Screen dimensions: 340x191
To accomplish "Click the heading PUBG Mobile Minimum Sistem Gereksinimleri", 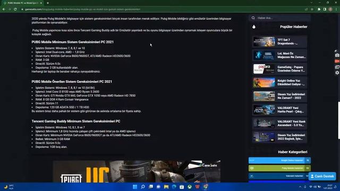I will click(72, 42).
